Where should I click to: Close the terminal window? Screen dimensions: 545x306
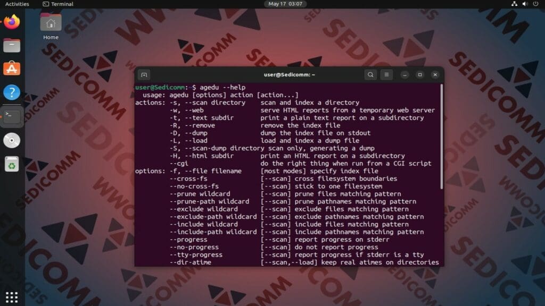(435, 74)
